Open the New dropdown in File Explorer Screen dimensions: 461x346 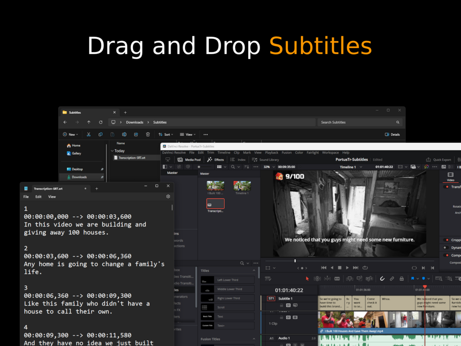pyautogui.click(x=71, y=134)
